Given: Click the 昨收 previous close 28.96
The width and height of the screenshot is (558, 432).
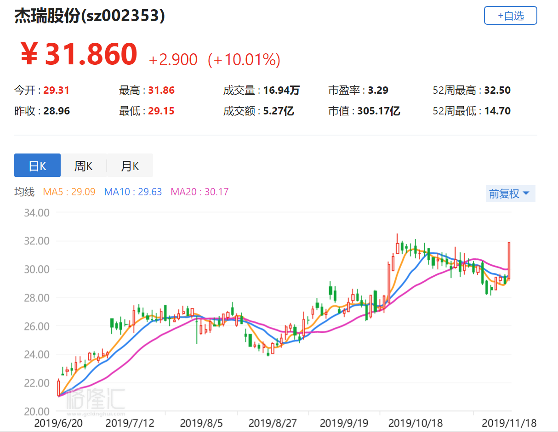Looking at the screenshot, I should (x=56, y=111).
